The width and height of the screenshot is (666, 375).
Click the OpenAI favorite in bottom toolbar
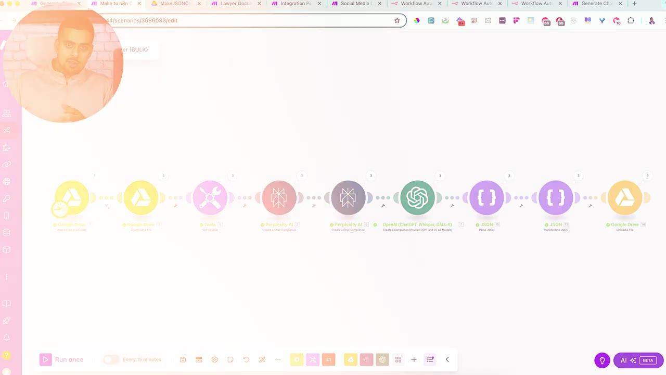[x=382, y=359]
